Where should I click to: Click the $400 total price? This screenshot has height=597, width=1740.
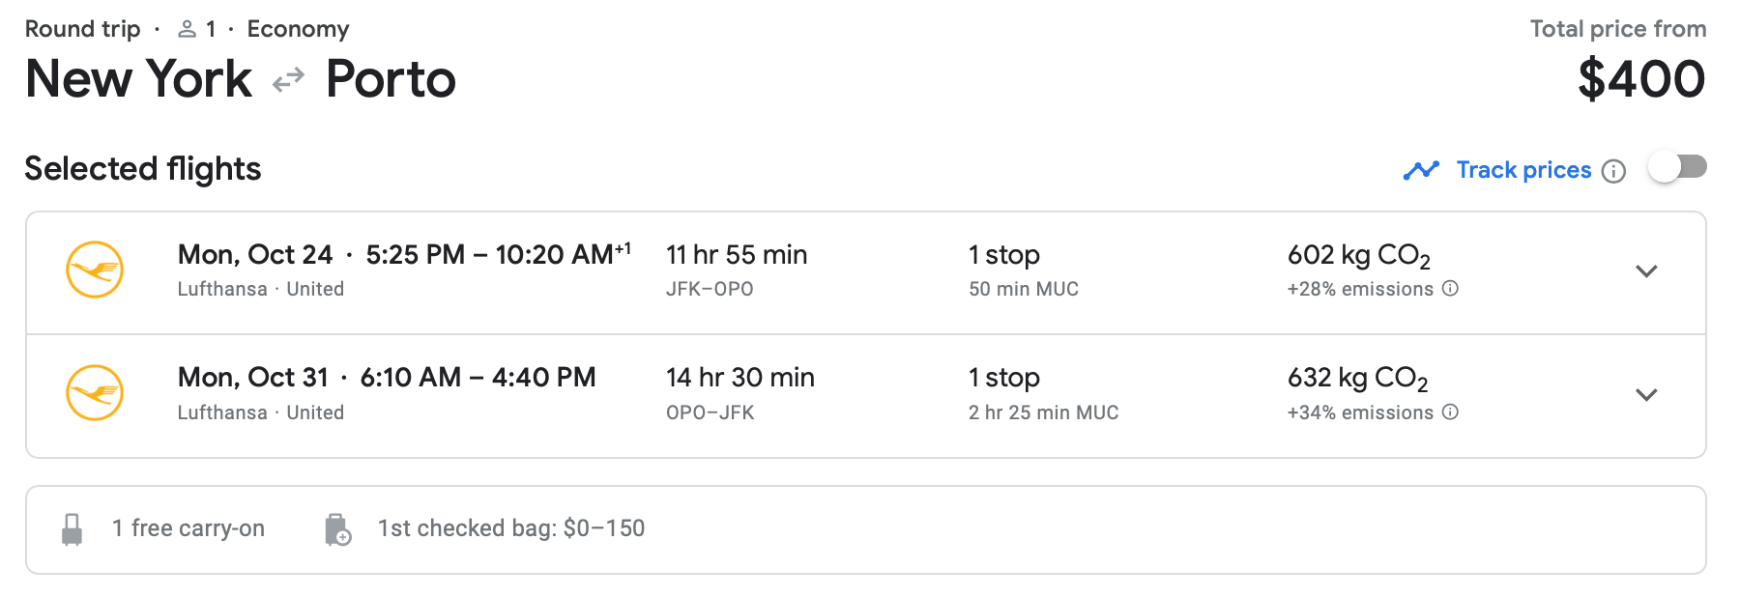click(x=1641, y=79)
